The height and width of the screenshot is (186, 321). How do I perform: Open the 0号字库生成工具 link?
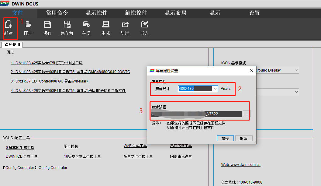[x=20, y=148]
